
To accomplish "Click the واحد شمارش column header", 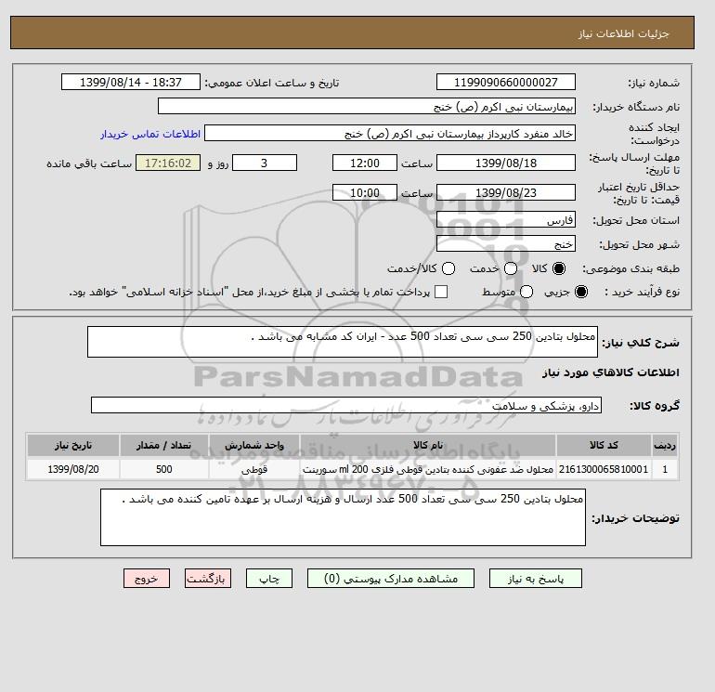I will click(254, 445).
